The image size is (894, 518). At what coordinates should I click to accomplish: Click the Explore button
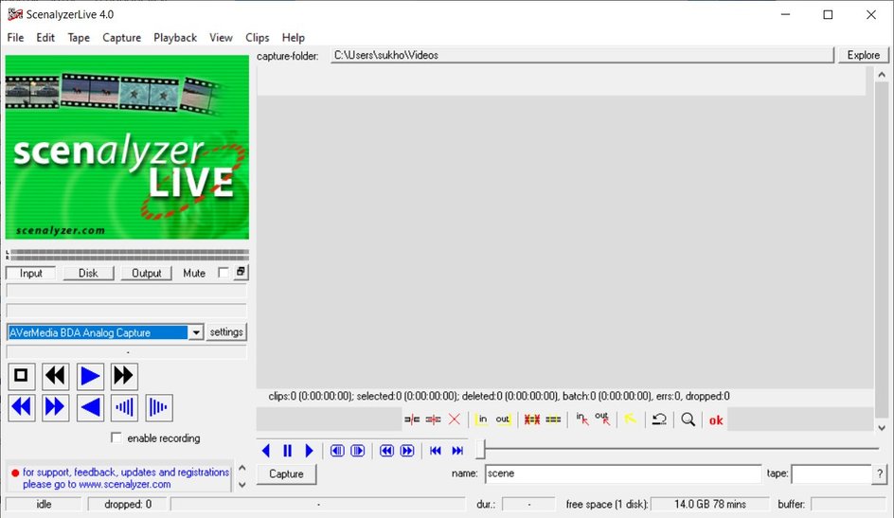863,55
